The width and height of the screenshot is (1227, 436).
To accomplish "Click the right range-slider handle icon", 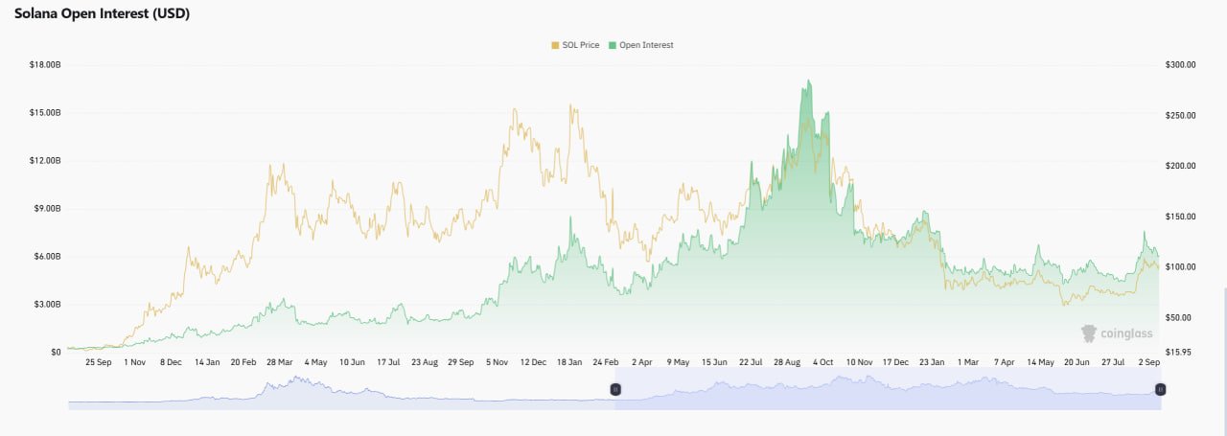I will (1160, 388).
